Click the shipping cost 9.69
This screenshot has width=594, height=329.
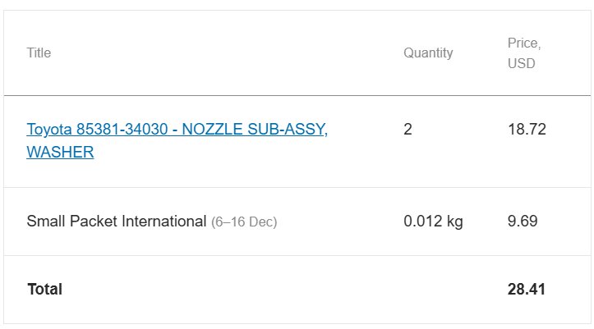coord(523,222)
